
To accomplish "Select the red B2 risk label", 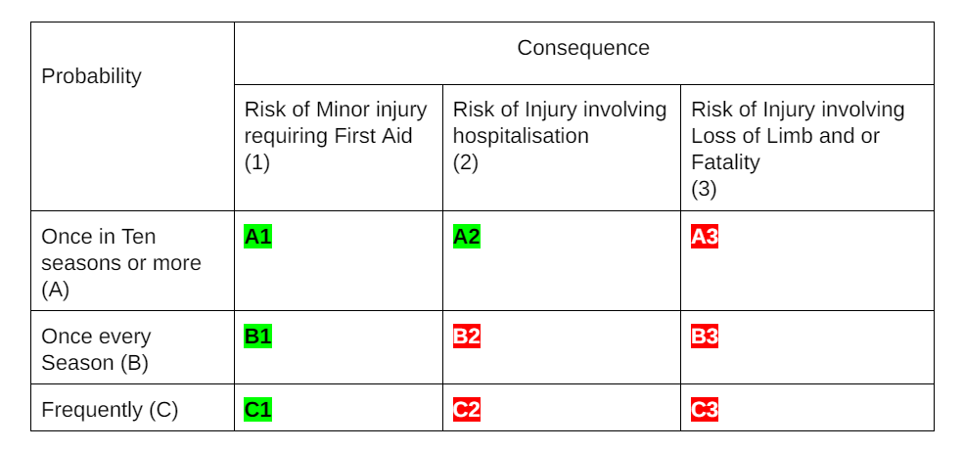I will [467, 337].
